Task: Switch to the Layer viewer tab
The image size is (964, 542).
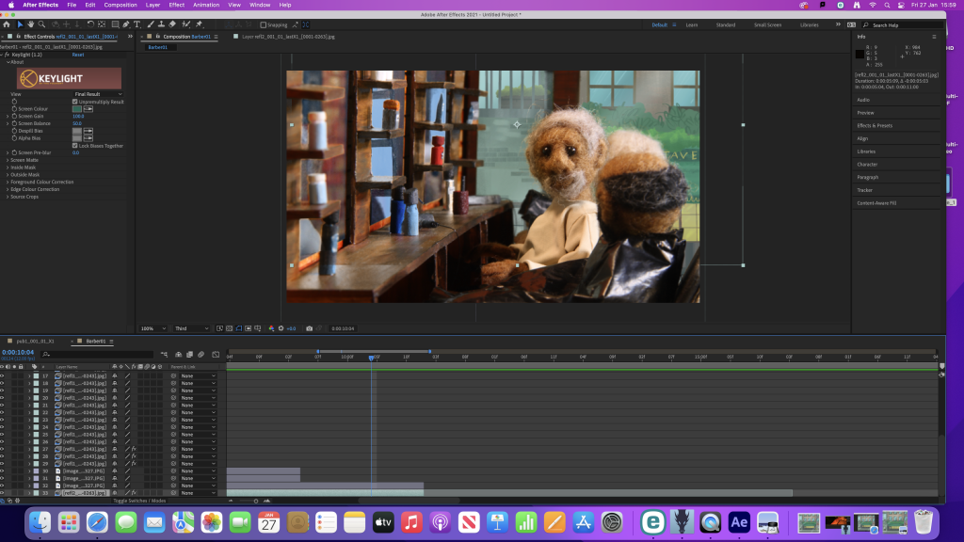Action: pyautogui.click(x=288, y=37)
